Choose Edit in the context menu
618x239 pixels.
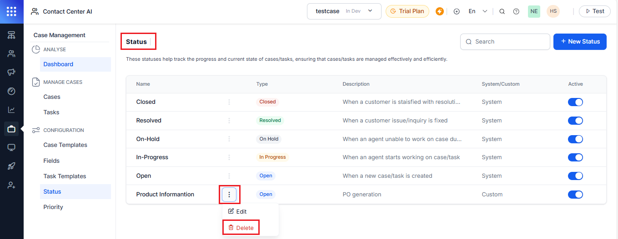tap(237, 212)
